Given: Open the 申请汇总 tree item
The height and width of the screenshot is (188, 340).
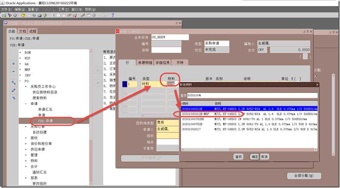Looking at the screenshot, I should click(45, 109).
